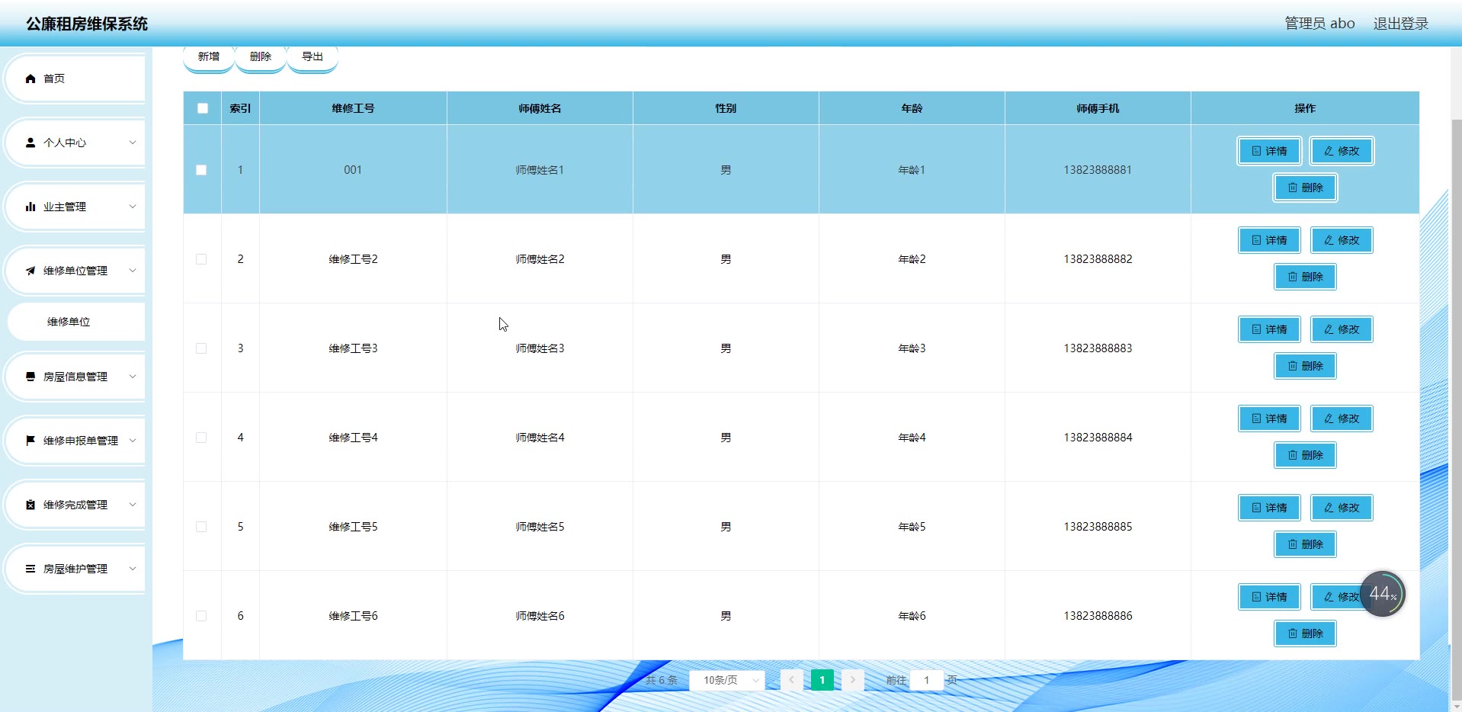Toggle the select-all checkbox in table header

pyautogui.click(x=203, y=108)
